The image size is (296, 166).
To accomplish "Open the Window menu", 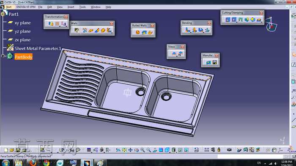I will [x=96, y=7].
